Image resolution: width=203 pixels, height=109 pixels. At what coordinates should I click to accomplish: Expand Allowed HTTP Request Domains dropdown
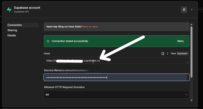tap(116, 95)
